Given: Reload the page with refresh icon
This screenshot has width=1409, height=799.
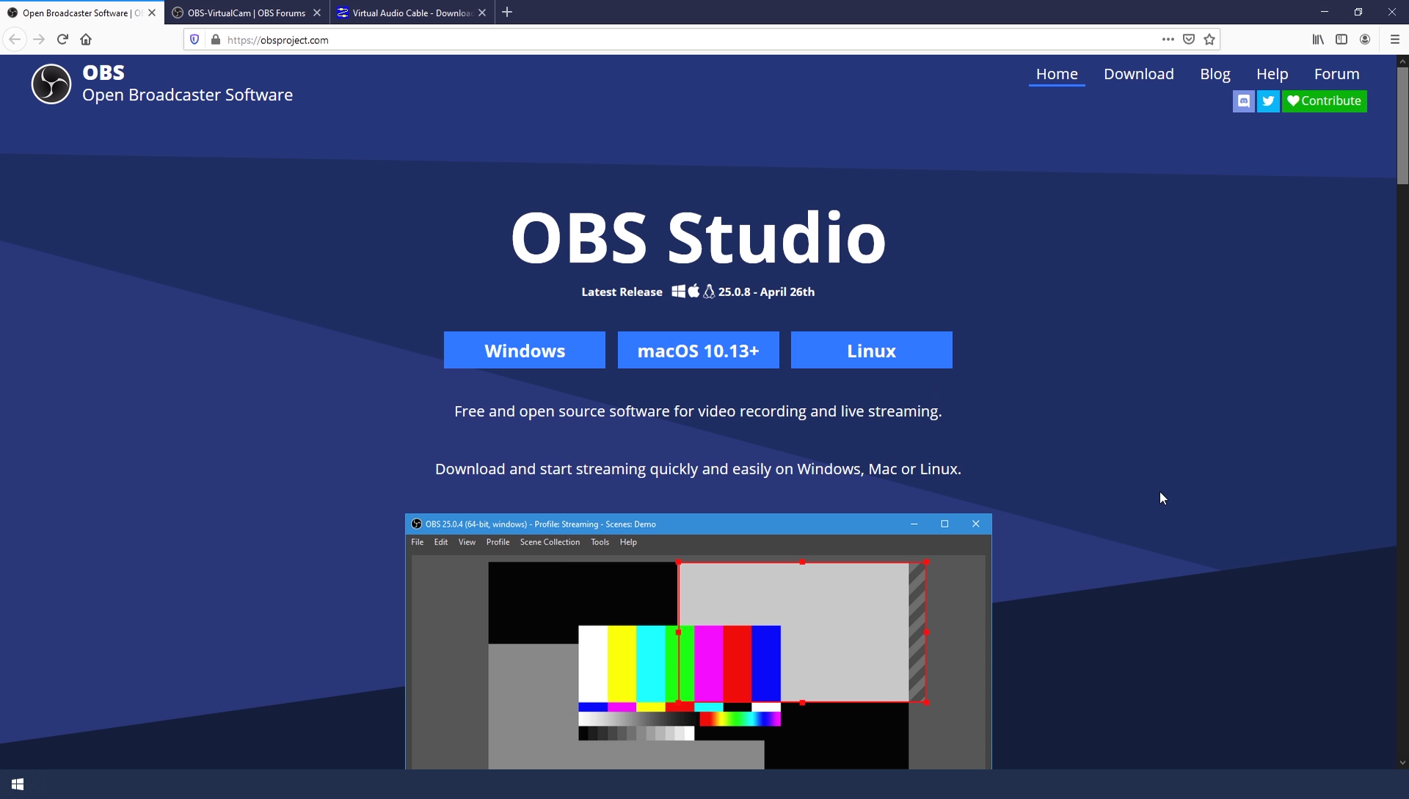Looking at the screenshot, I should (62, 40).
